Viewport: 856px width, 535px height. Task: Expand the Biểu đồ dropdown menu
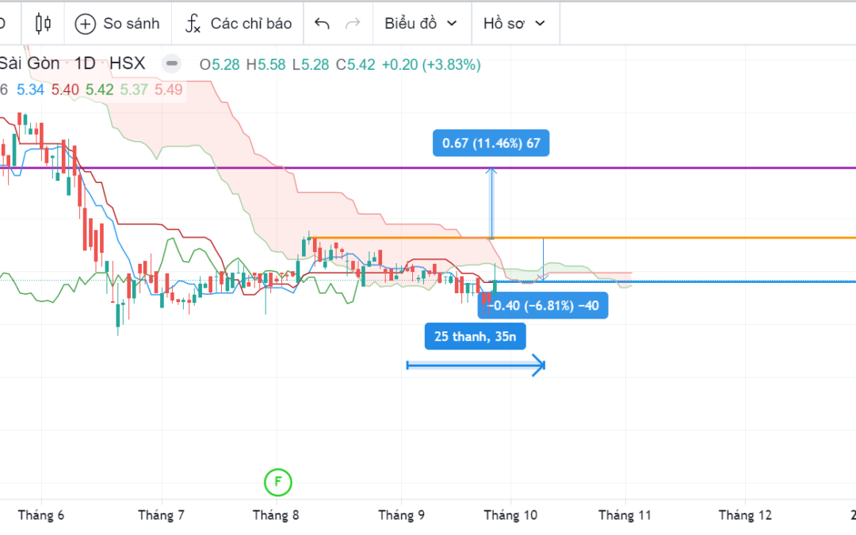tap(421, 23)
